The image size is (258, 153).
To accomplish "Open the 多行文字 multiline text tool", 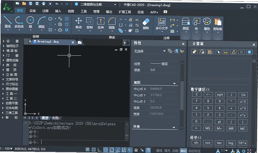I will pos(162,24).
